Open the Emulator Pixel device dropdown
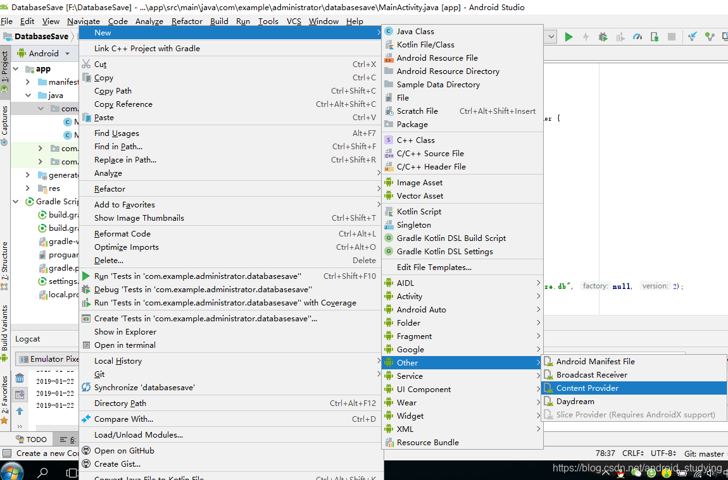The width and height of the screenshot is (728, 480). (x=48, y=359)
